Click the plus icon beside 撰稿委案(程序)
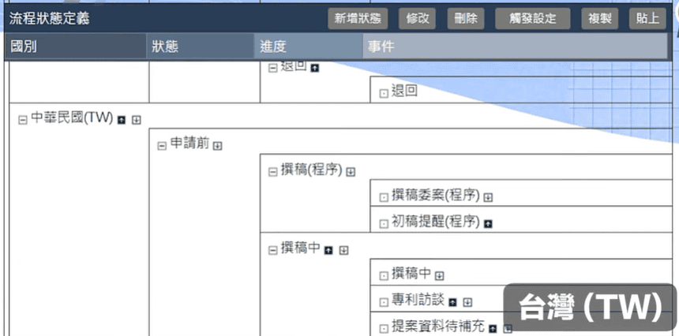The height and width of the screenshot is (336, 679). pyautogui.click(x=488, y=197)
